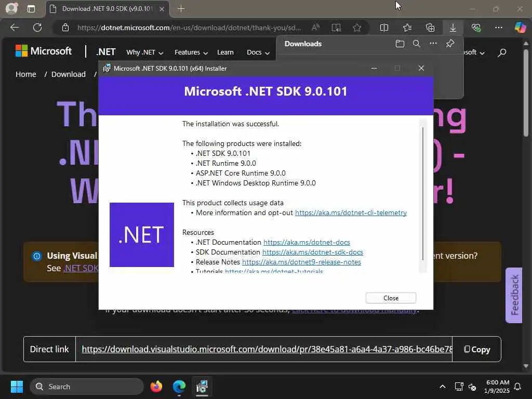Open downloads folder from Downloads panel
The width and height of the screenshot is (532, 399).
400,44
